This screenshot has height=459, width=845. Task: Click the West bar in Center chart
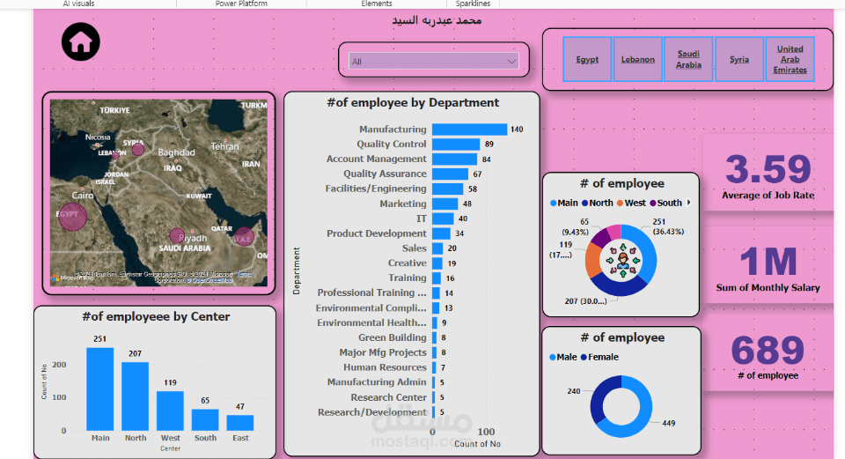click(x=170, y=411)
